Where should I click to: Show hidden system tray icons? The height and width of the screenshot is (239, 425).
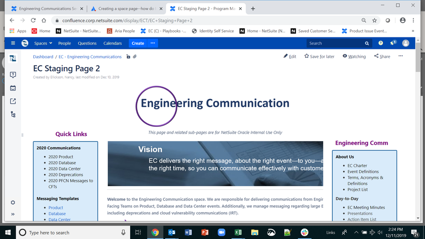tap(356, 233)
